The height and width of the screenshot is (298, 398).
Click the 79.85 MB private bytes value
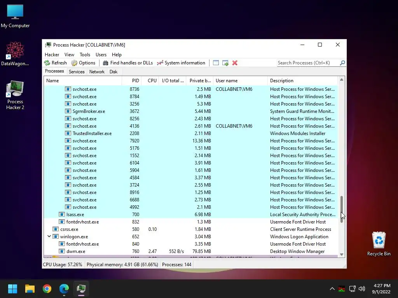[x=202, y=251]
